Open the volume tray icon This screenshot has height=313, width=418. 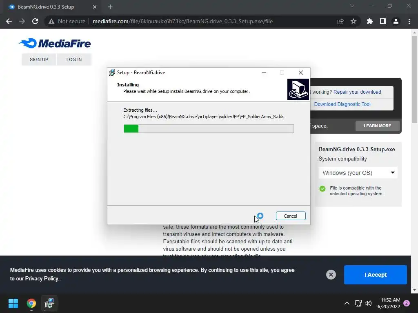(x=368, y=303)
